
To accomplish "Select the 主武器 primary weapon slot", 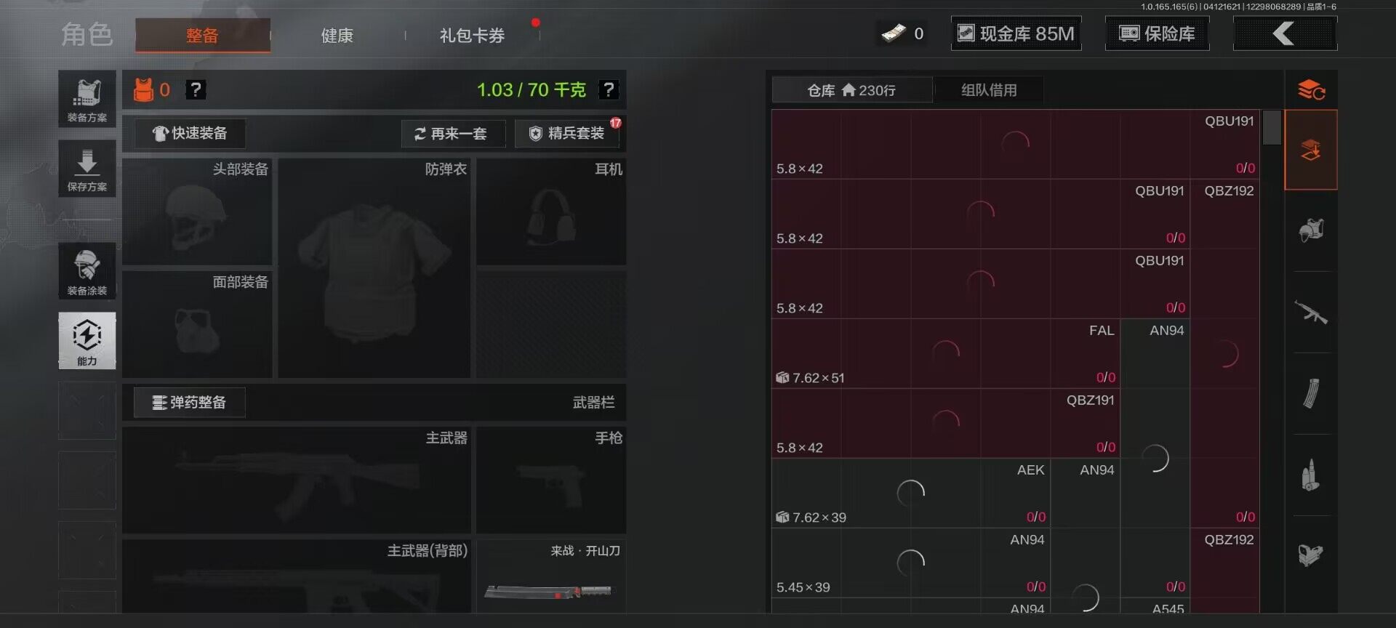I will [297, 480].
